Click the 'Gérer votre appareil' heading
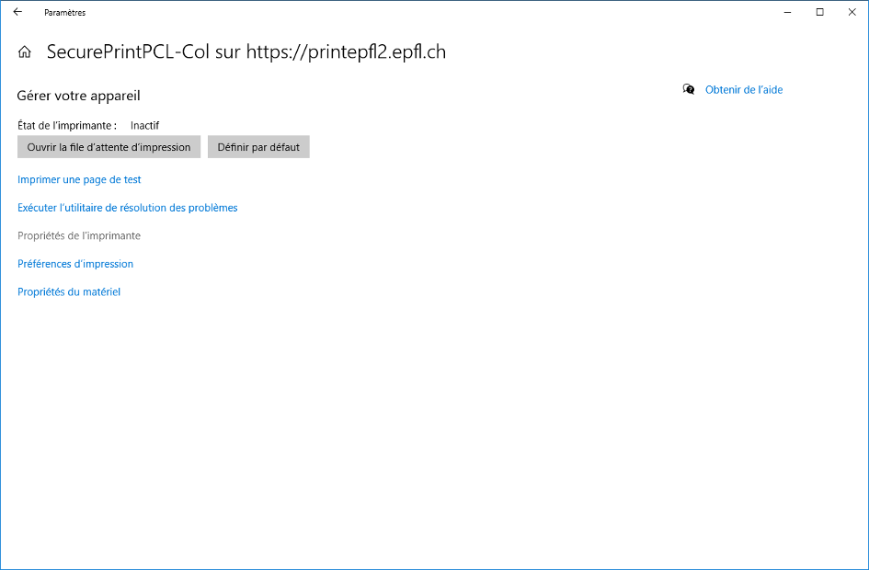 [78, 96]
